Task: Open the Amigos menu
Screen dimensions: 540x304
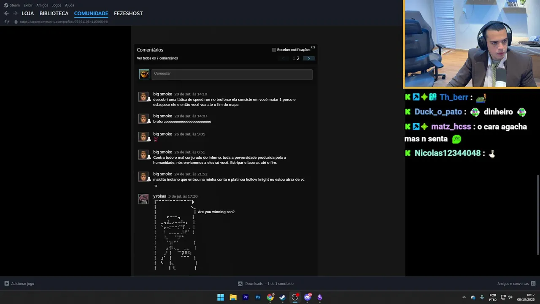Action: 42,5
